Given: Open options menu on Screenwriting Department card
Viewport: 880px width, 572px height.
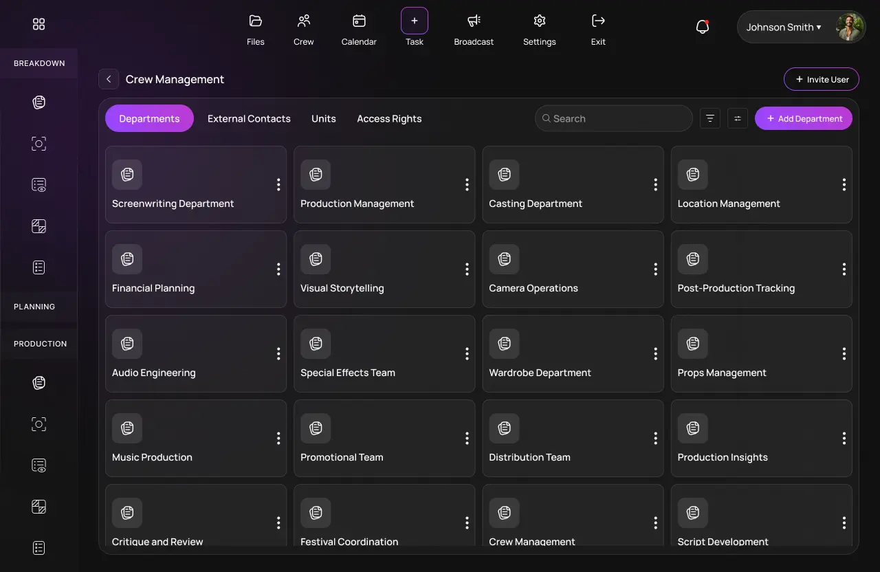Looking at the screenshot, I should 278,184.
